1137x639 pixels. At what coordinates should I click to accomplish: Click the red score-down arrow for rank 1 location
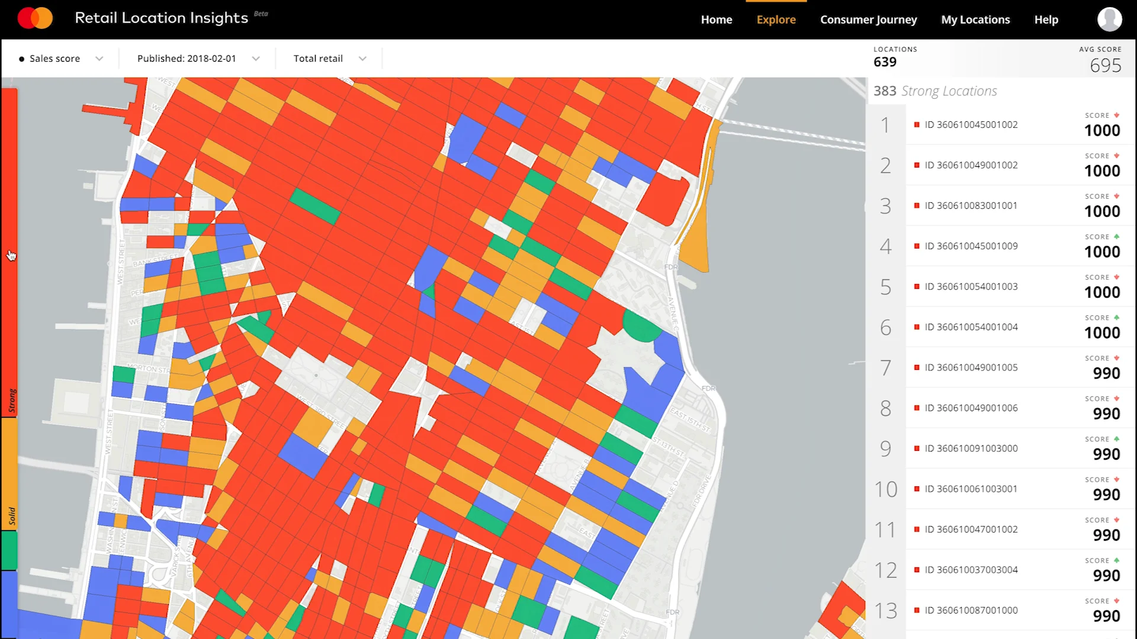1116,115
